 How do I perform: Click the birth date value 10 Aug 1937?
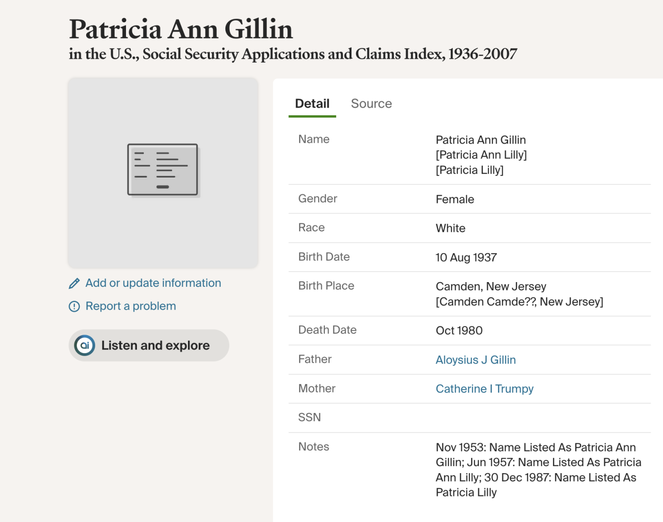tap(466, 257)
